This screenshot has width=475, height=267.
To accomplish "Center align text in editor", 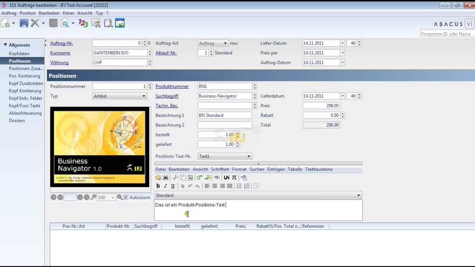I will (214, 186).
